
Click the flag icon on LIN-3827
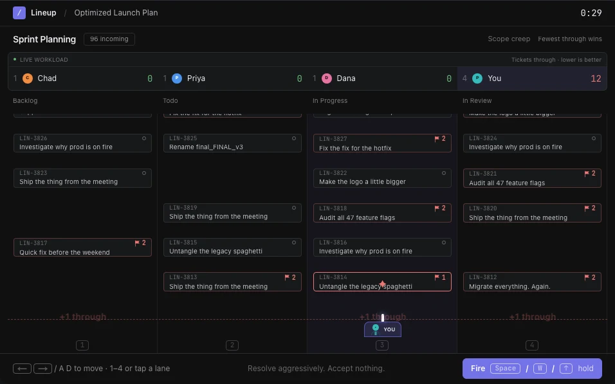(x=437, y=139)
